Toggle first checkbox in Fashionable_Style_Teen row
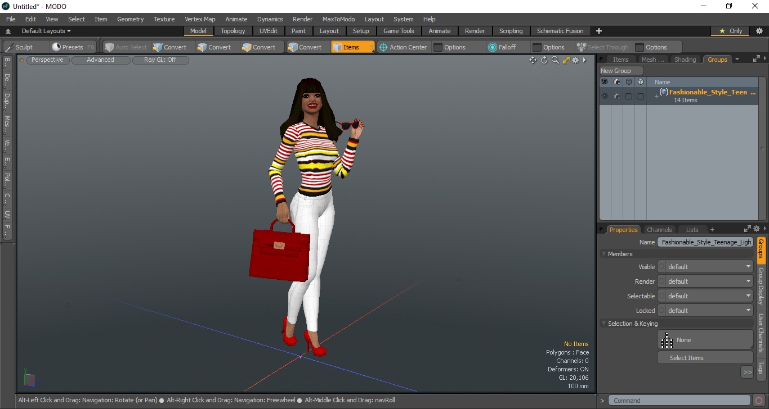Screen dimensions: 769x409 pos(628,96)
